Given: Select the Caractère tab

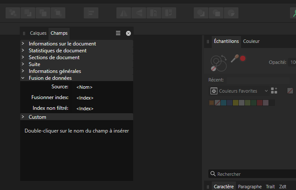Looking at the screenshot, I should (x=224, y=187).
